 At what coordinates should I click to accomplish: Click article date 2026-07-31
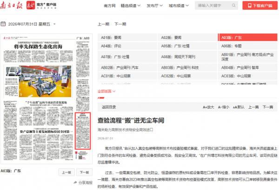click(106, 138)
